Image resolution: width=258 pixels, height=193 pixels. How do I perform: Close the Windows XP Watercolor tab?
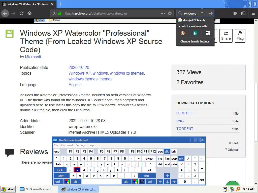(52, 4)
